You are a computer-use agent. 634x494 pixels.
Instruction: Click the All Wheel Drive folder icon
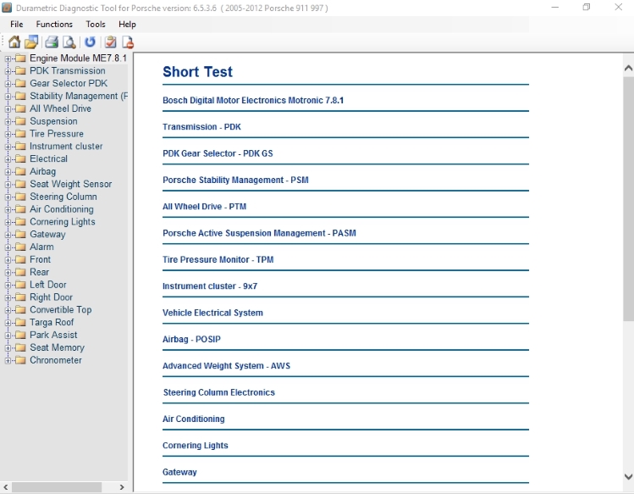pos(20,108)
